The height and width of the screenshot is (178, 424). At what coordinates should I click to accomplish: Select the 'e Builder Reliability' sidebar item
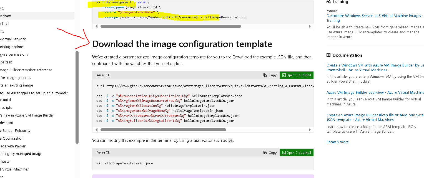[x=15, y=130]
